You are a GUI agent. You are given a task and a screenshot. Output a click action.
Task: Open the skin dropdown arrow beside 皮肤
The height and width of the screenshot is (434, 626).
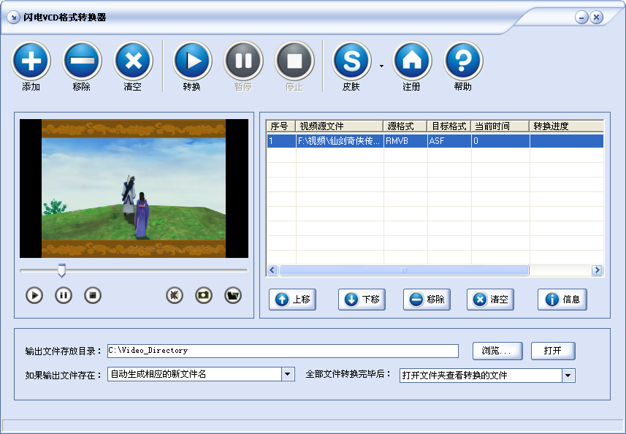tap(382, 66)
